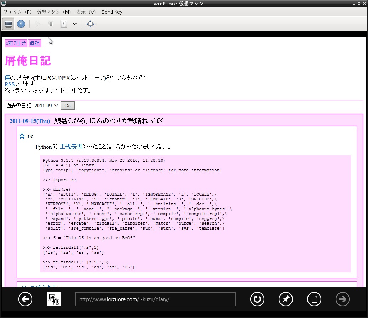Start the virtual machine with play button

tap(38, 24)
